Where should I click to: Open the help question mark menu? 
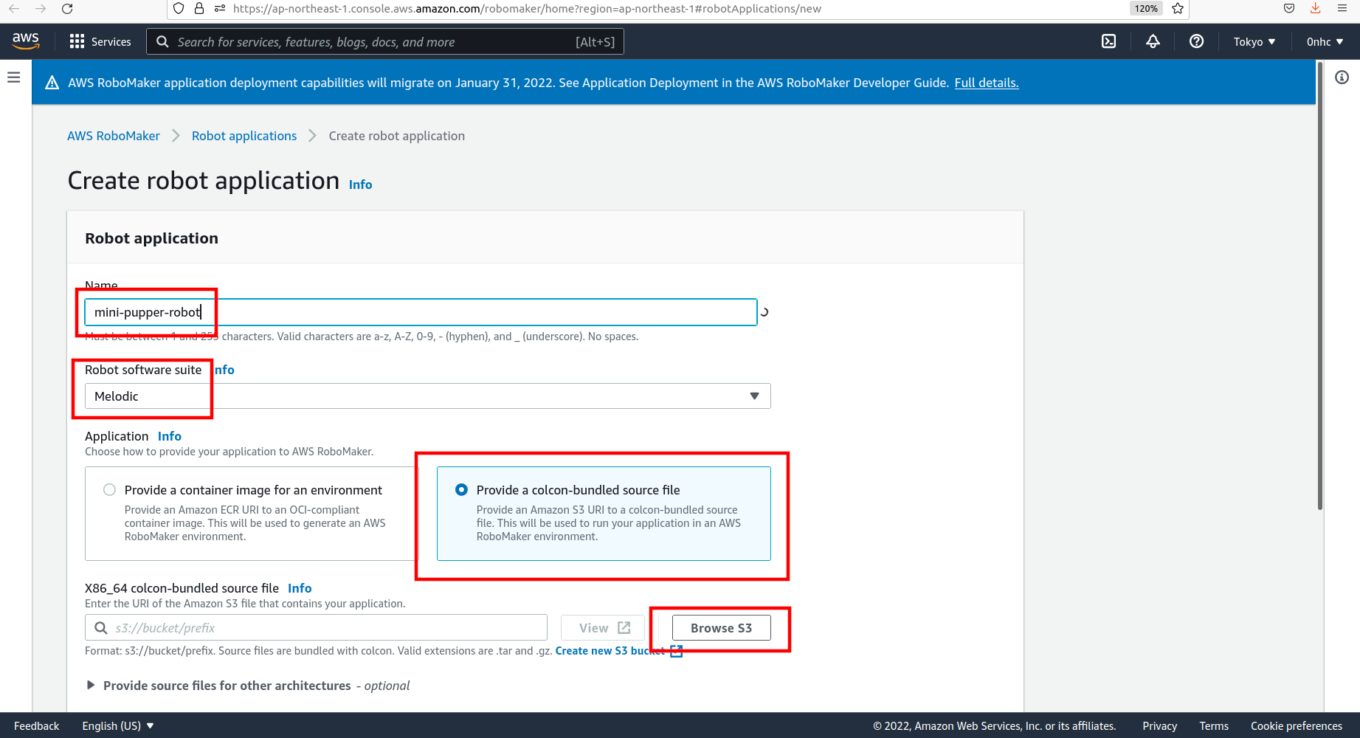pyautogui.click(x=1196, y=41)
